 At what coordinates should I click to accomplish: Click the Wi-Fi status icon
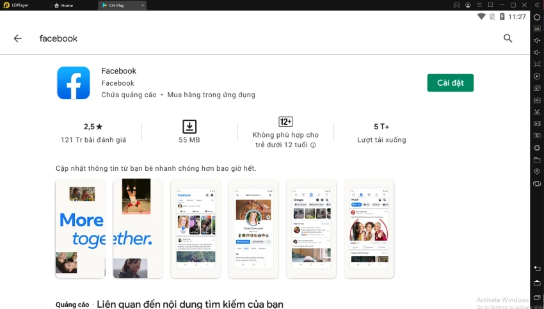pos(481,17)
